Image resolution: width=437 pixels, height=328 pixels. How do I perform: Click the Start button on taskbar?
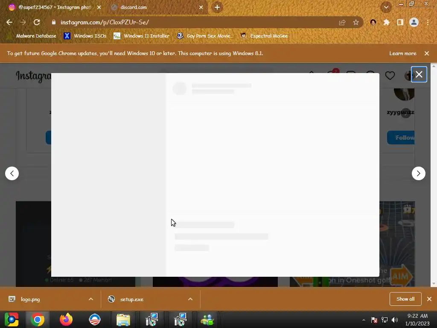pyautogui.click(x=12, y=319)
